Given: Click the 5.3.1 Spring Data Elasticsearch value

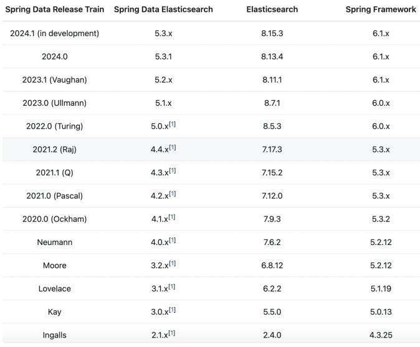Looking at the screenshot, I should (x=163, y=57).
